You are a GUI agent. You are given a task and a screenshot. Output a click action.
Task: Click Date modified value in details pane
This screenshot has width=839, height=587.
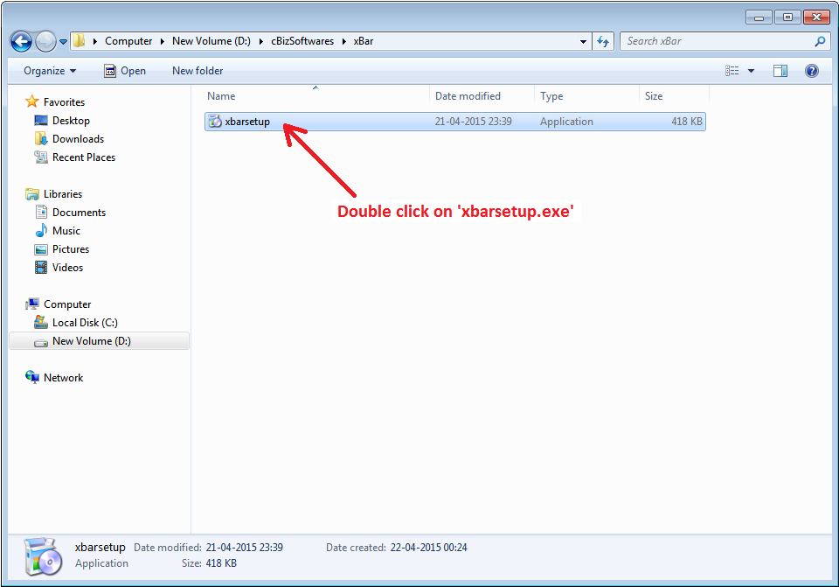click(245, 548)
